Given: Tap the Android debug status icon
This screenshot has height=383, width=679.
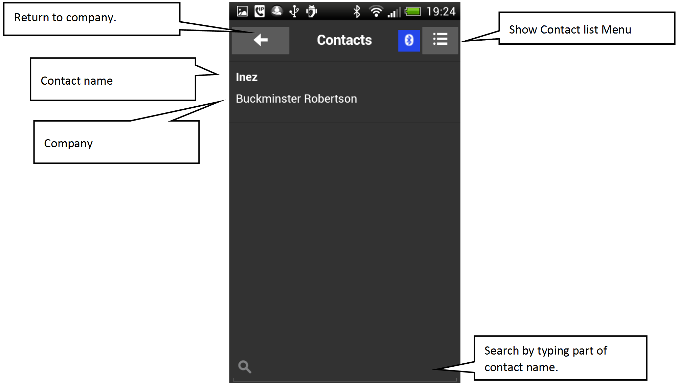Looking at the screenshot, I should click(312, 12).
